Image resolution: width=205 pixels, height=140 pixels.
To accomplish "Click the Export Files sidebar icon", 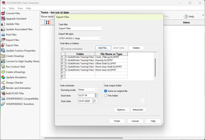I will (x=3, y=45).
